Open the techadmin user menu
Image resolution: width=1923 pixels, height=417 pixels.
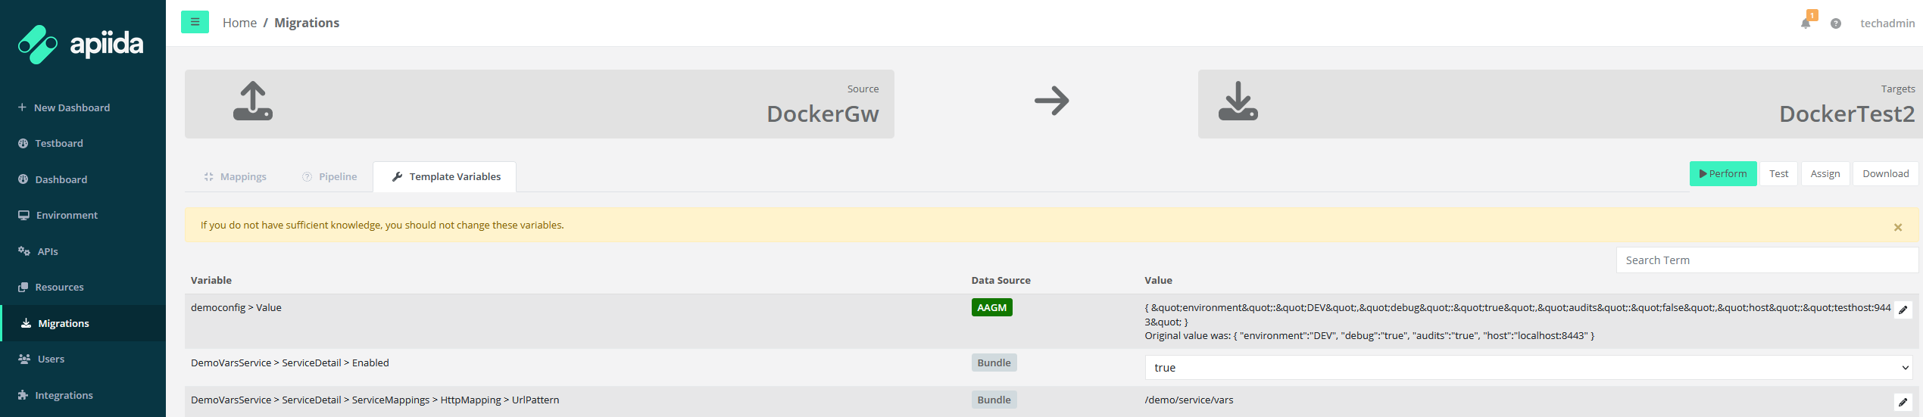(x=1887, y=23)
